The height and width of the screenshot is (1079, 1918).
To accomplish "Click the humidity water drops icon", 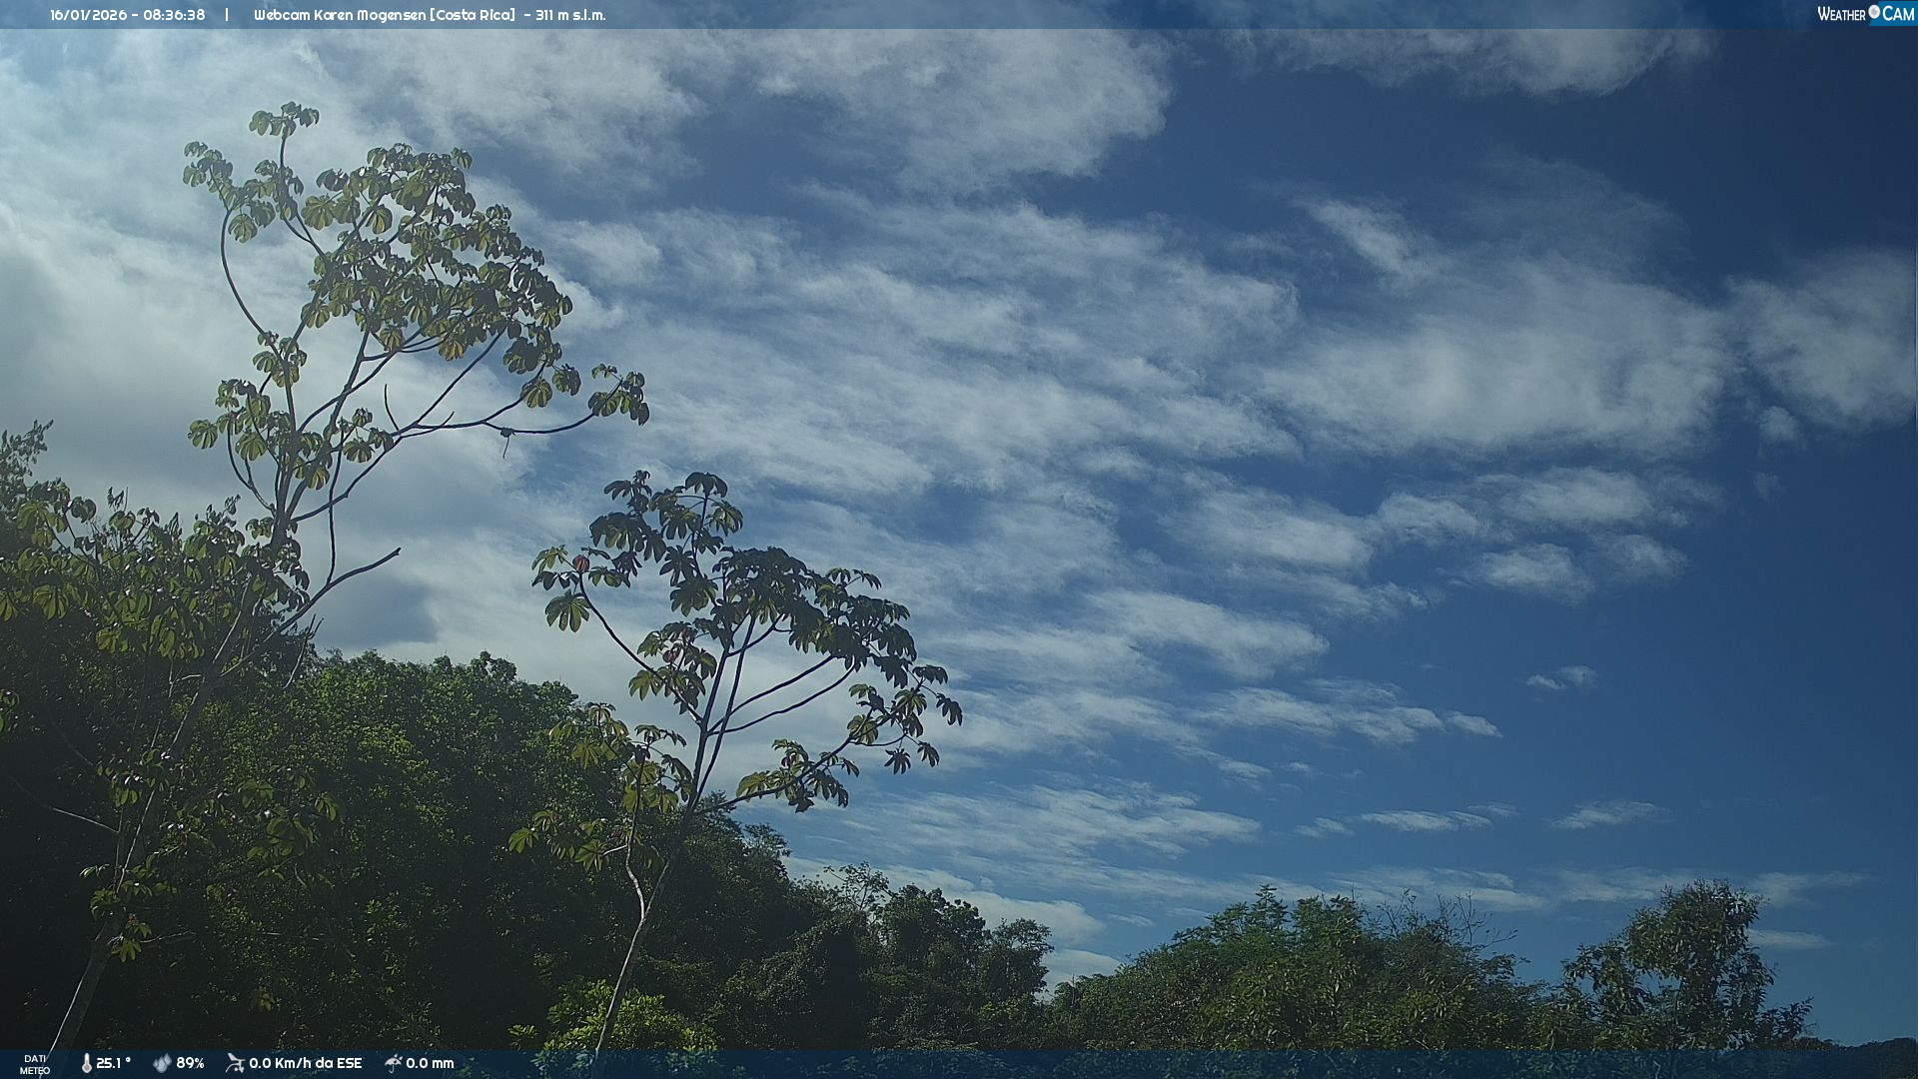I will click(162, 1063).
